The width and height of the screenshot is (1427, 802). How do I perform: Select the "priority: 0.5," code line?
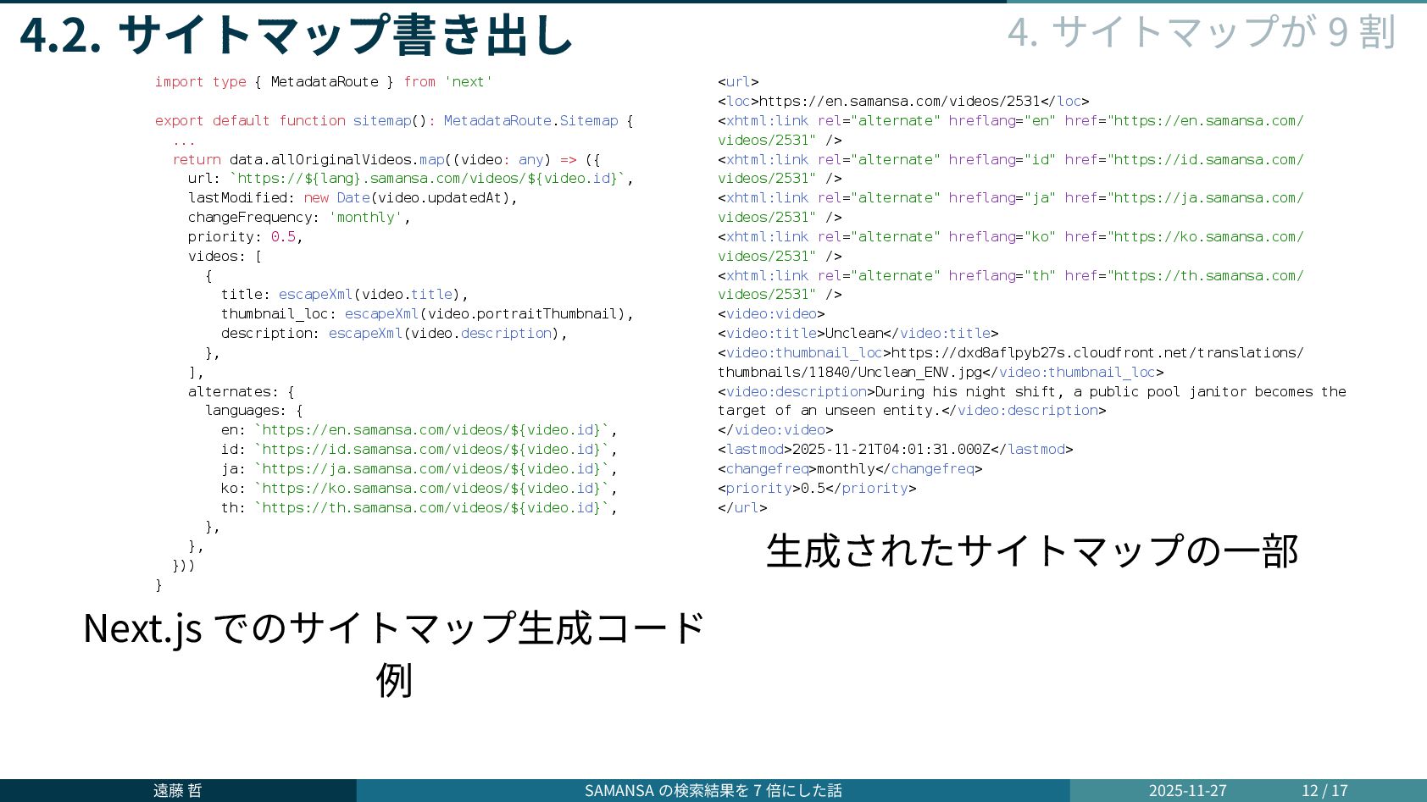click(x=246, y=236)
